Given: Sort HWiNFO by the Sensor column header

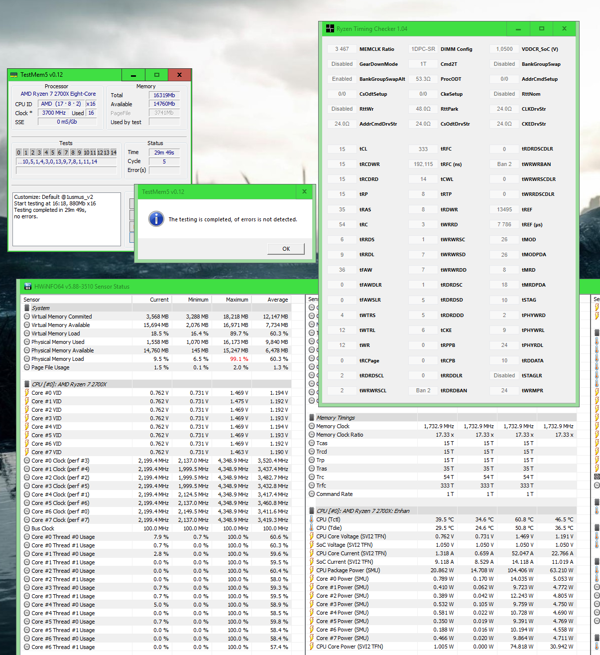Looking at the screenshot, I should [77, 300].
